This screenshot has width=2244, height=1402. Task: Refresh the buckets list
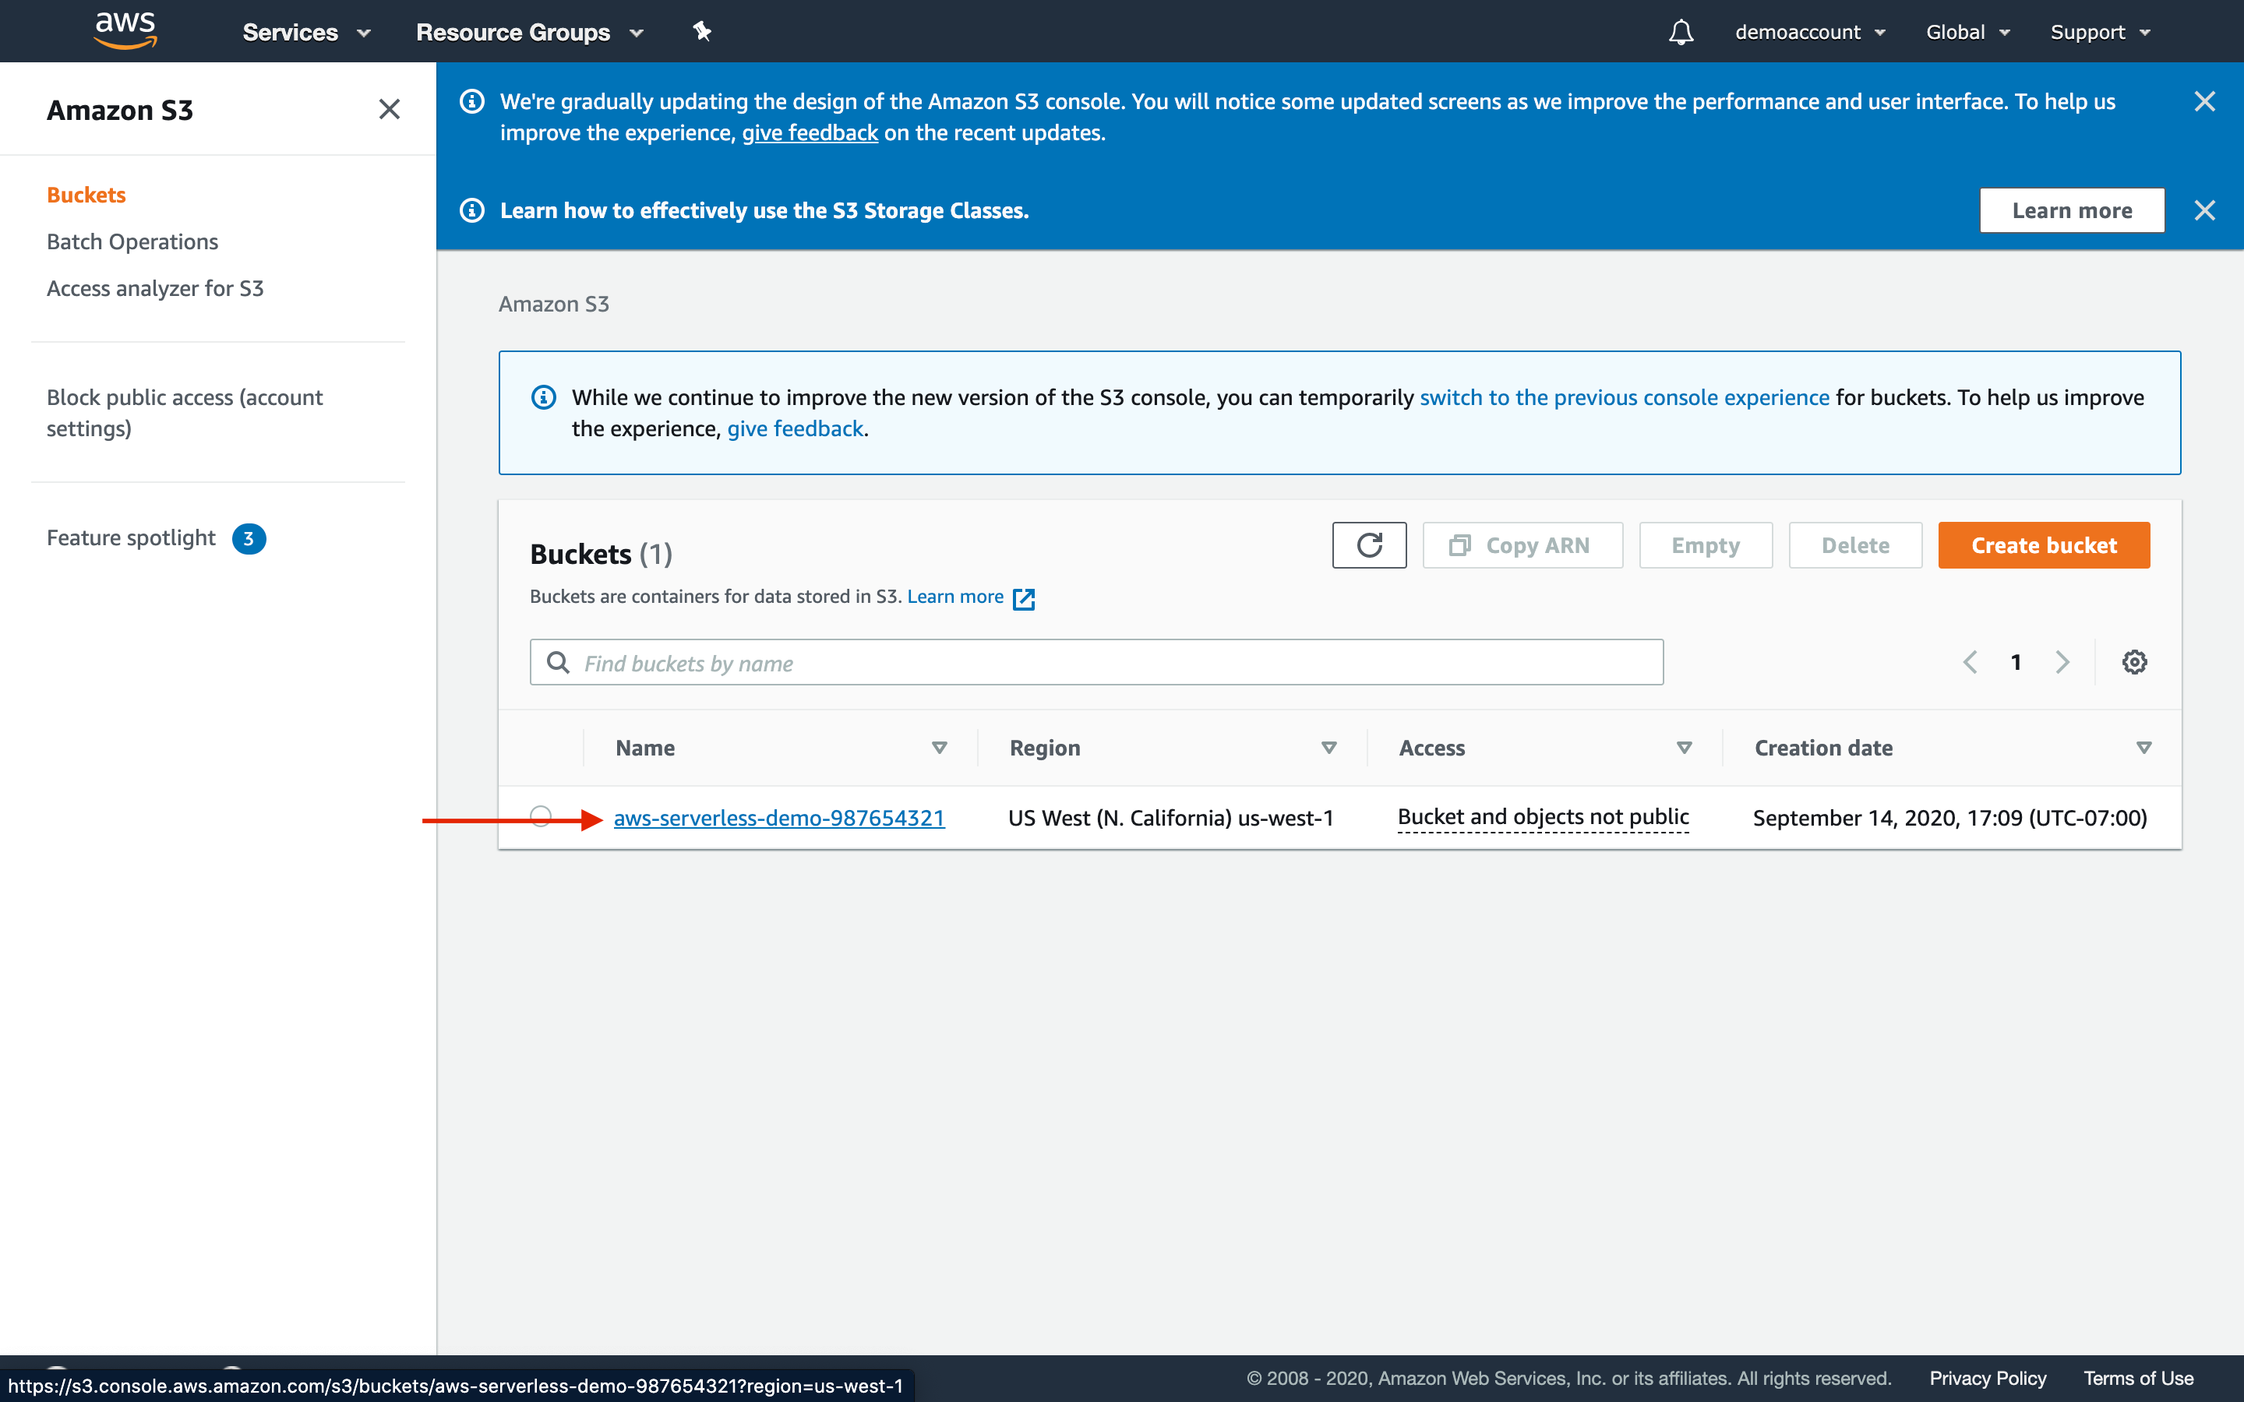coord(1370,545)
